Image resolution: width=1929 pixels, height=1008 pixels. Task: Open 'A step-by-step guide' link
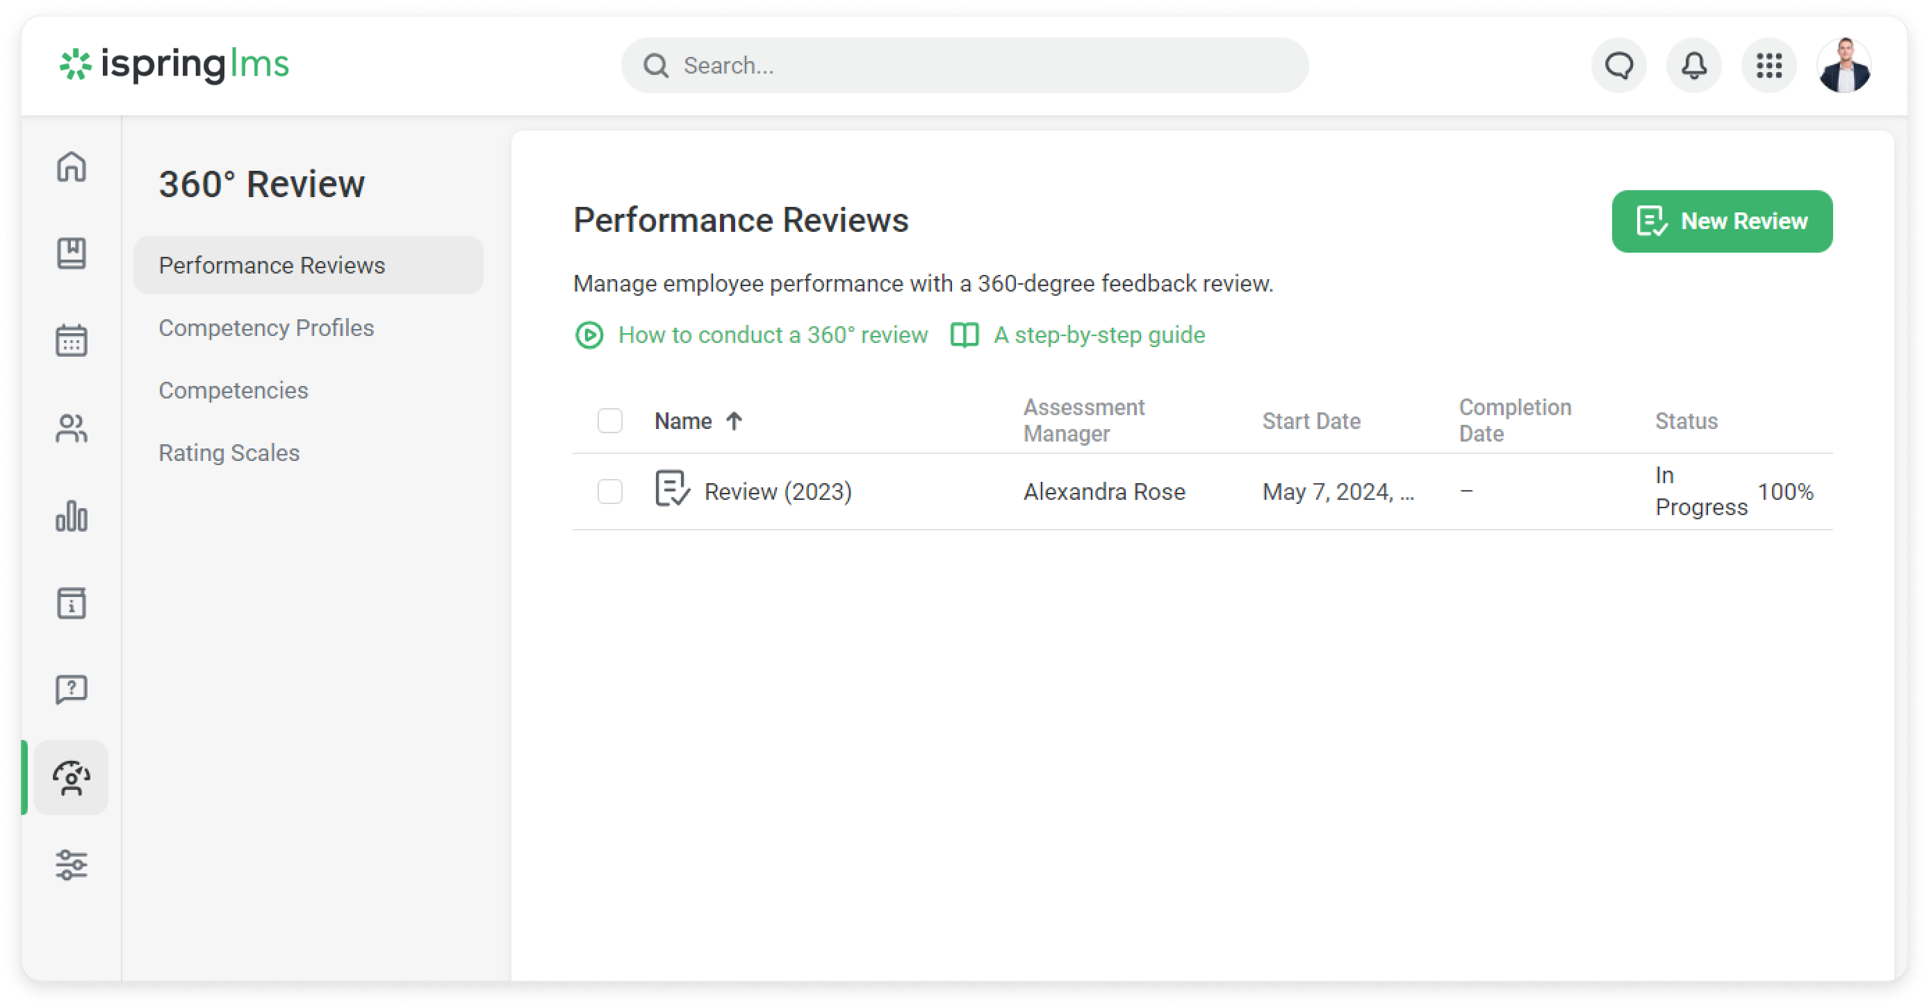coord(1099,335)
